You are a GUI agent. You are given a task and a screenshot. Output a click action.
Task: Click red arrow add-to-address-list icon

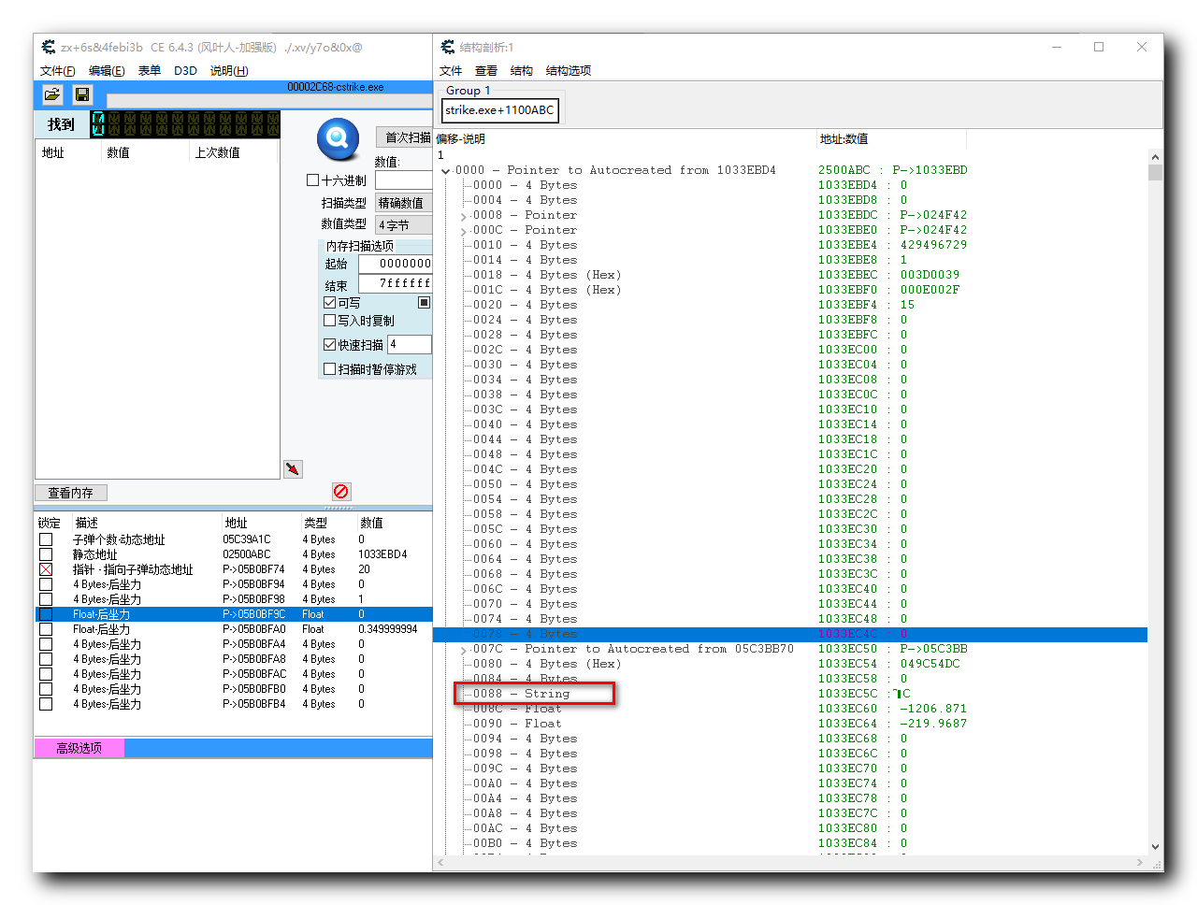coord(293,468)
